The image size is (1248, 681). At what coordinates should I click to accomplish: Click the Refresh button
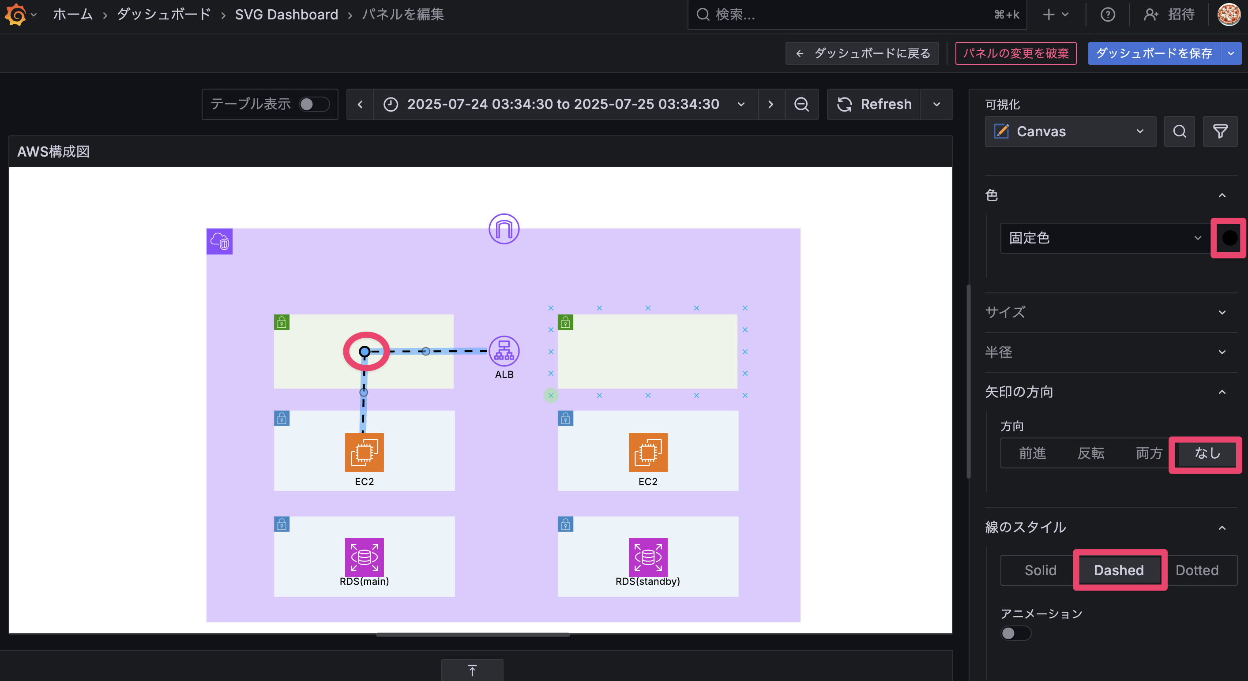875,104
